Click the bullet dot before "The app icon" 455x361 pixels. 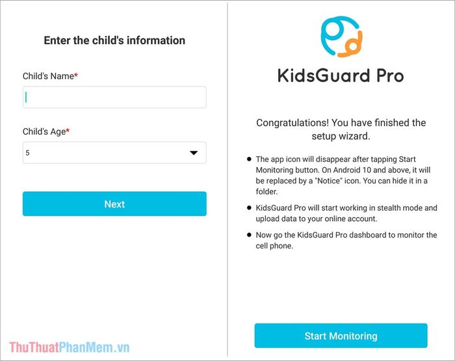click(249, 159)
